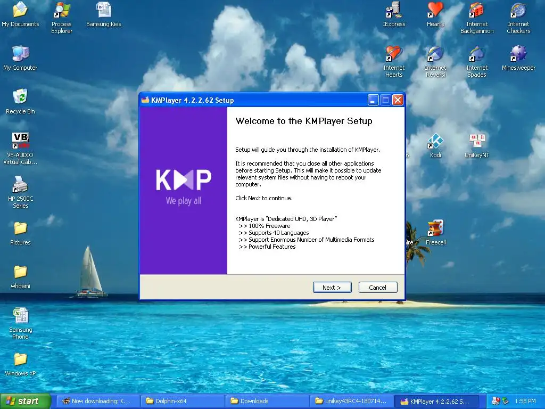Select the UniKeyNT desktop icon
Image resolution: width=545 pixels, height=409 pixels.
(477, 145)
